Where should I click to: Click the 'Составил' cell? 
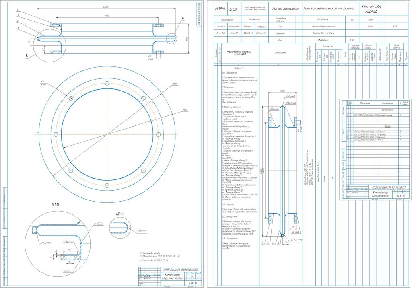pyautogui.click(x=220, y=26)
